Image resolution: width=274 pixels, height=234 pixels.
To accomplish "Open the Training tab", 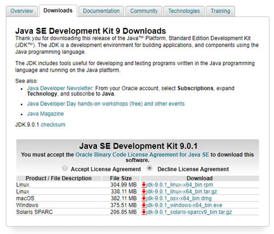I will coord(220,11).
